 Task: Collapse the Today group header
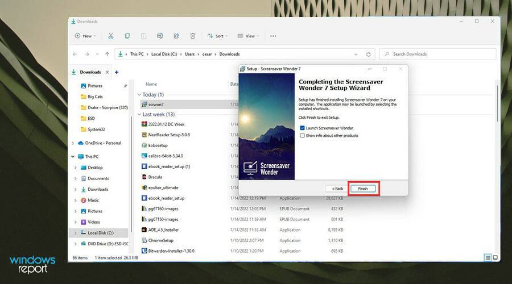(x=139, y=95)
